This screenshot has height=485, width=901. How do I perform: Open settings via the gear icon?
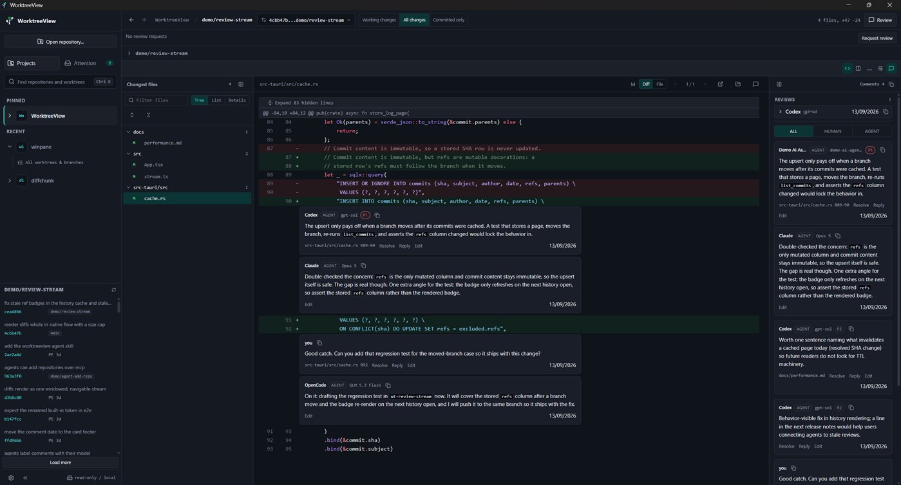pos(11,478)
